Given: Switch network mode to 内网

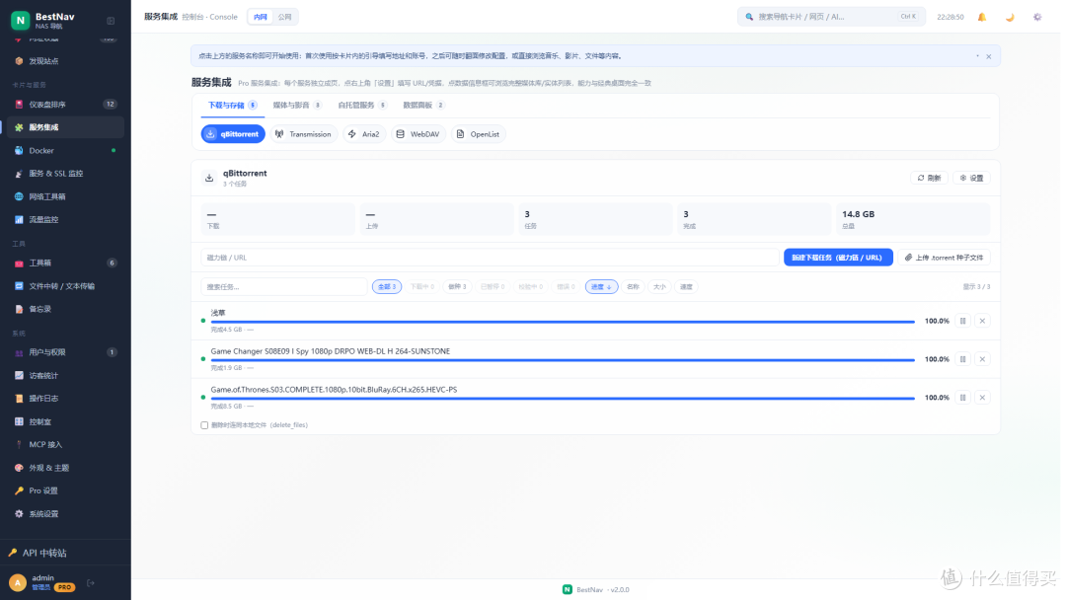Looking at the screenshot, I should click(261, 17).
